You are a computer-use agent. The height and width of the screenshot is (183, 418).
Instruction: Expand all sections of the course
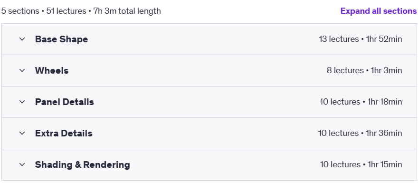click(379, 11)
